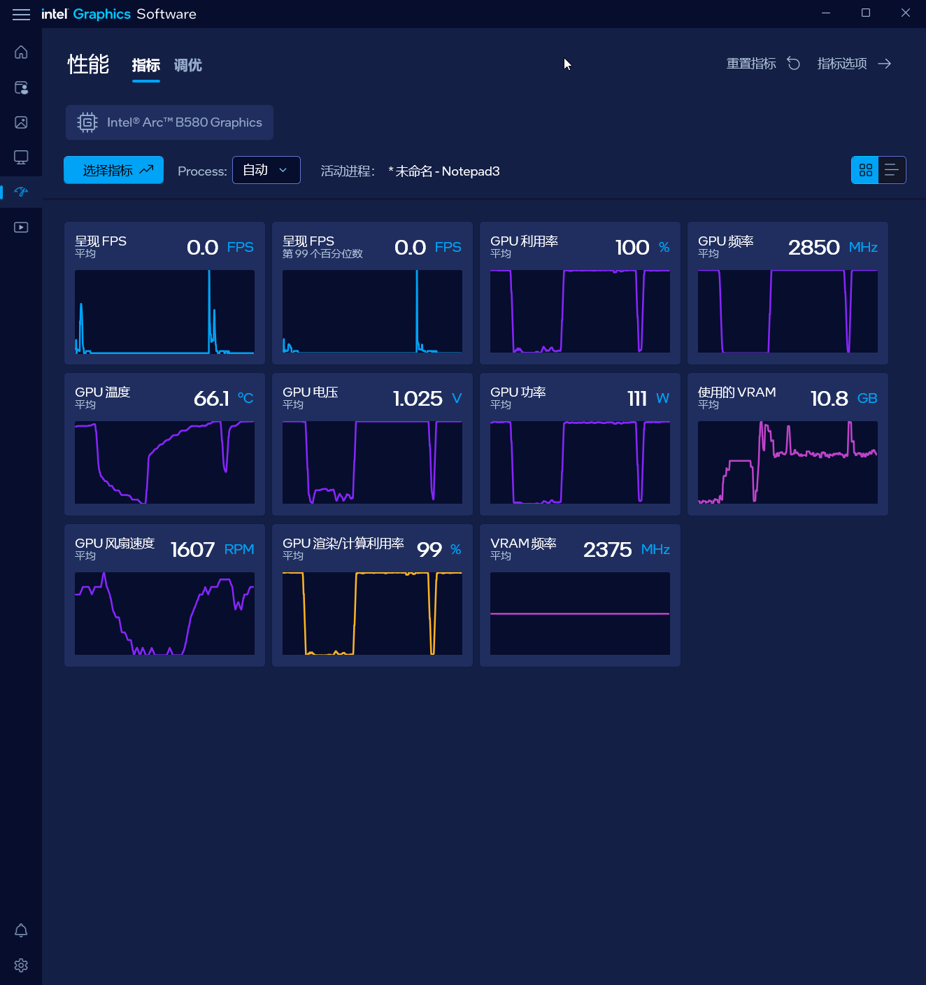This screenshot has height=985, width=926.
Task: Click the GPU 功率 graph card
Action: tap(580, 444)
